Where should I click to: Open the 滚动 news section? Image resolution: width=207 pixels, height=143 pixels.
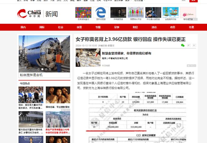click(154, 27)
